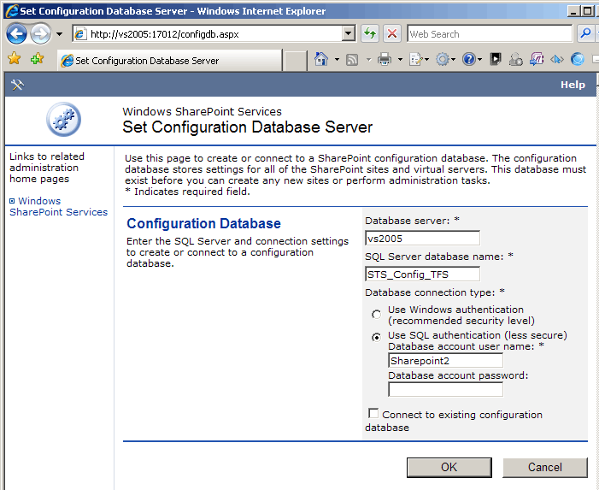Click the Cancel button
Image resolution: width=599 pixels, height=490 pixels.
545,467
